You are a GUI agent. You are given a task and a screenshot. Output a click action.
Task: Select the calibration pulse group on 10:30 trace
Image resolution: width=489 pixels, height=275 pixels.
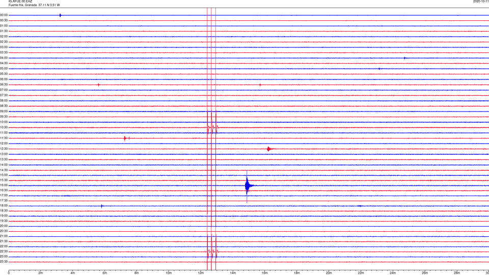(x=212, y=127)
